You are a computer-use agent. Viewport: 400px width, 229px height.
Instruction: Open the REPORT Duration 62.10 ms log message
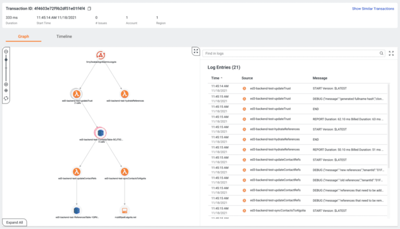(348, 119)
